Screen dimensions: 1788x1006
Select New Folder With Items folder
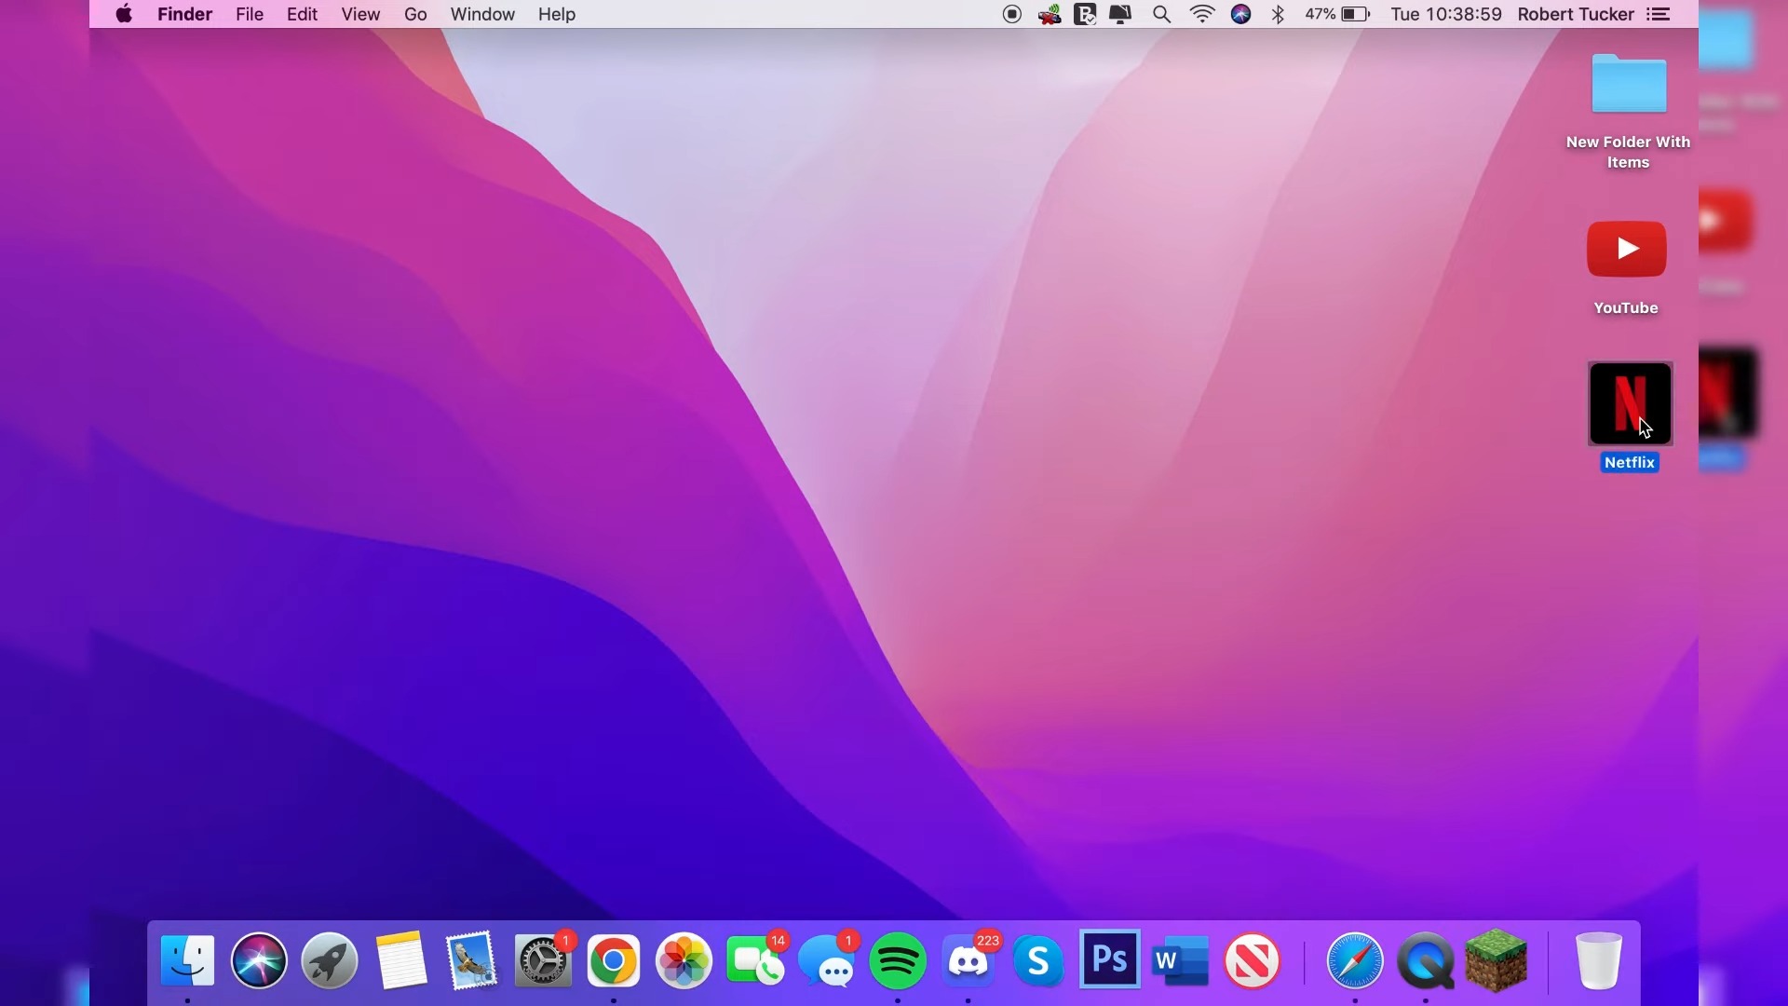coord(1628,86)
